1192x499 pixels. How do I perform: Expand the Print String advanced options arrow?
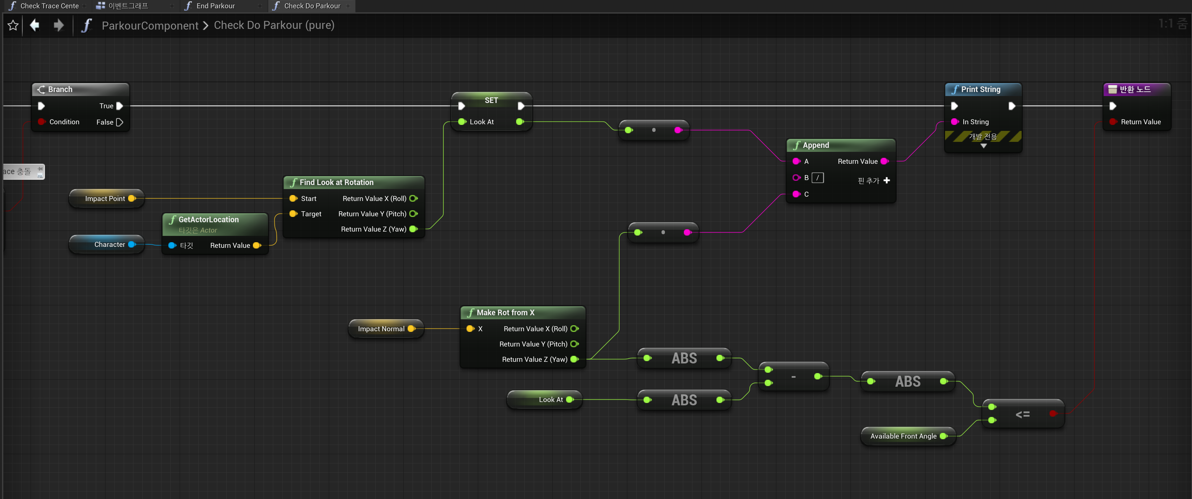point(983,146)
